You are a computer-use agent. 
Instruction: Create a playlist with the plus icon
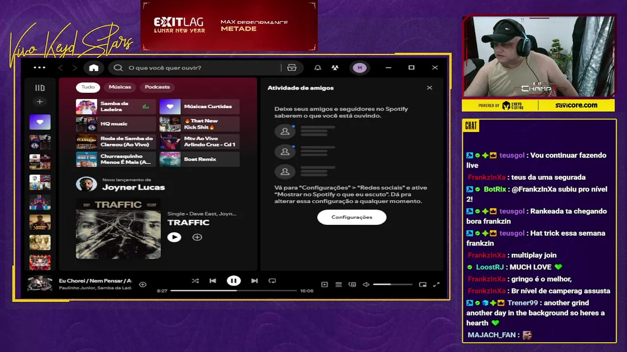pos(40,102)
